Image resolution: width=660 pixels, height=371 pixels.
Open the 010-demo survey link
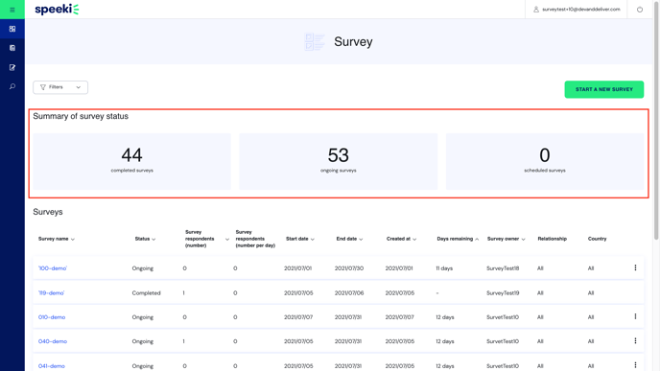(x=52, y=317)
